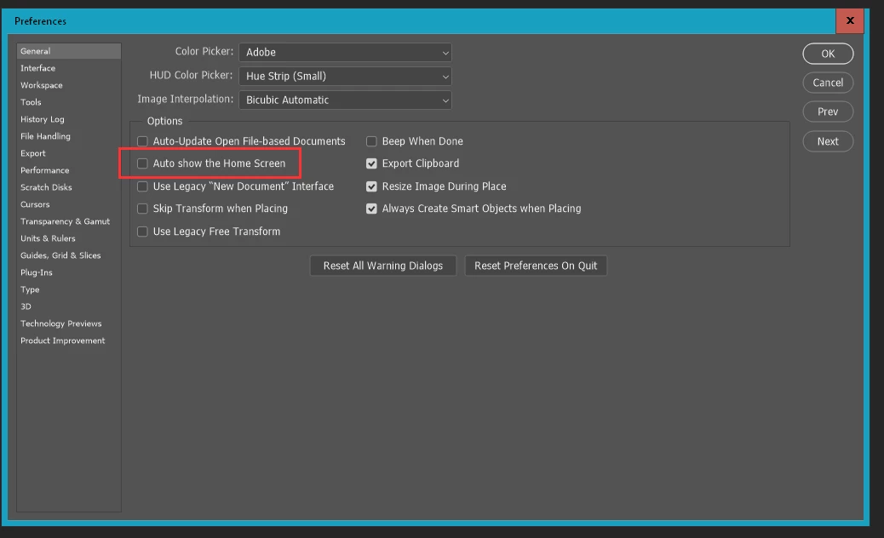Select General preferences category

click(x=69, y=51)
